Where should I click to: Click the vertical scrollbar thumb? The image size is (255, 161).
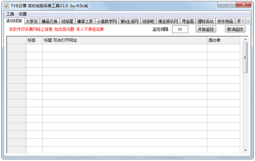(x=245, y=57)
